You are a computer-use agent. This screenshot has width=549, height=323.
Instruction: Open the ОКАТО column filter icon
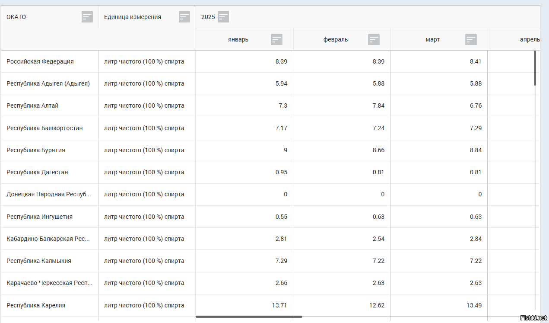(87, 17)
